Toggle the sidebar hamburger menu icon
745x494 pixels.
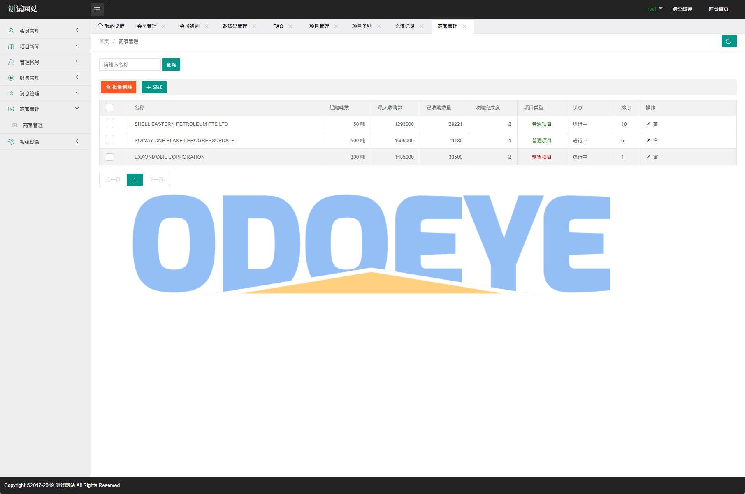[x=97, y=9]
